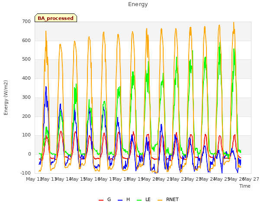Screen dimensions: 277x208
Task: Click the RNET legend label
Action: pyautogui.click(x=172, y=199)
